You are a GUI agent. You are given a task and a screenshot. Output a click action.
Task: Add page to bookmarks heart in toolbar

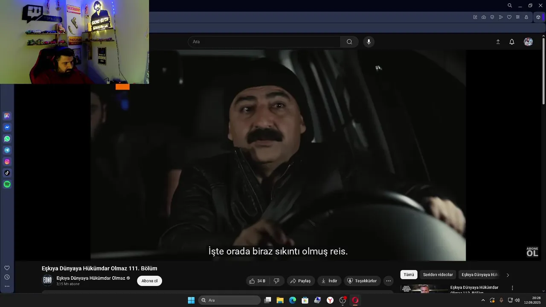tap(509, 17)
